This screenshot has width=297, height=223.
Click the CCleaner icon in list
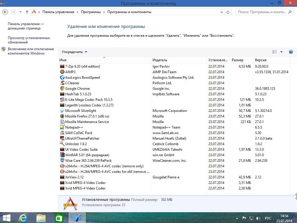click(x=62, y=83)
